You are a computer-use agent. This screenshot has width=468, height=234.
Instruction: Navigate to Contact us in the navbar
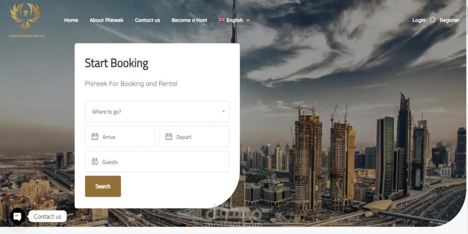[147, 20]
